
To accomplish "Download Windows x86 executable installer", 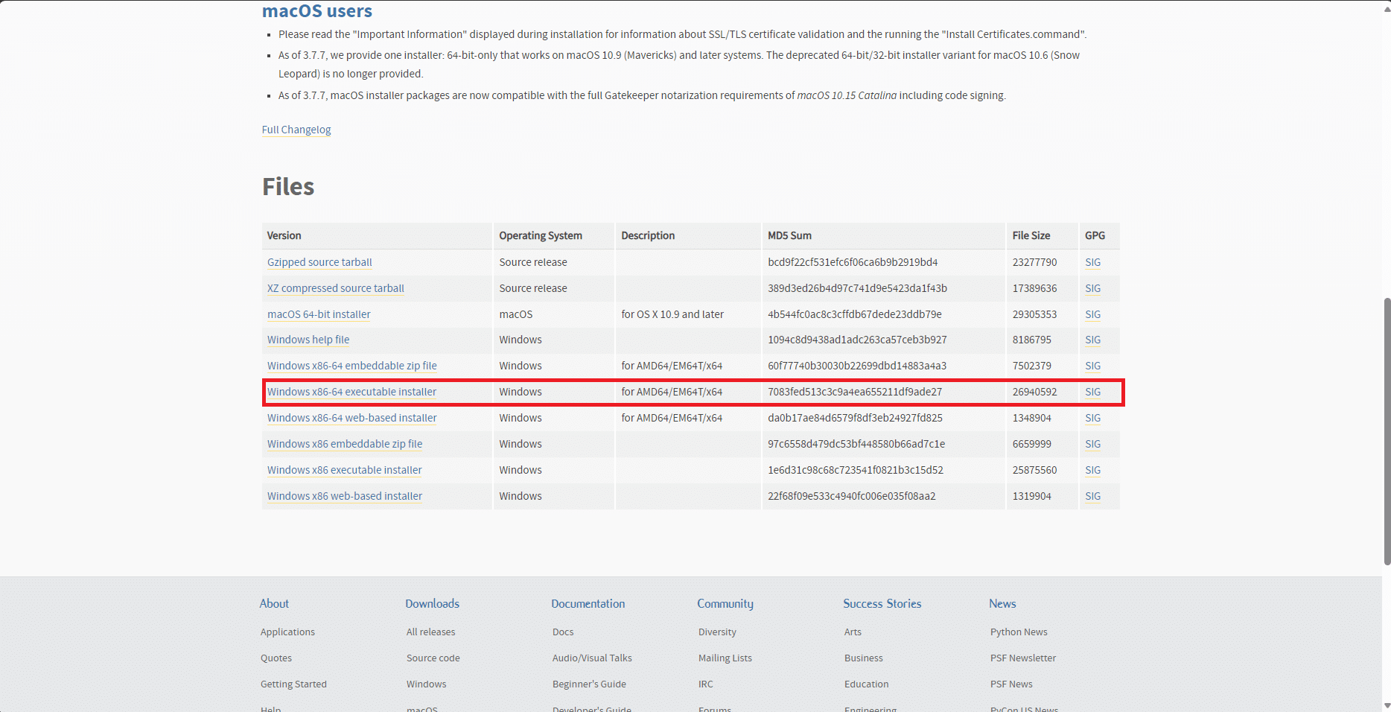I will click(x=345, y=470).
